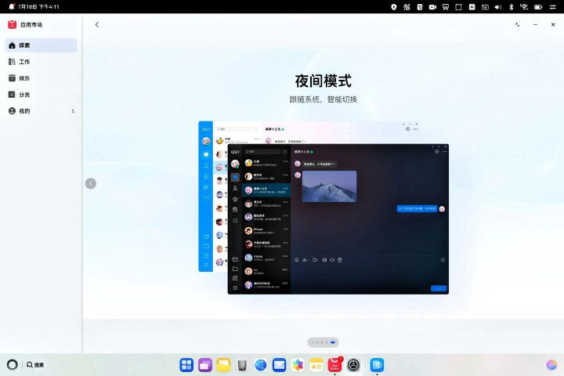
Task: Click the window float toggle icon
Action: 517,24
